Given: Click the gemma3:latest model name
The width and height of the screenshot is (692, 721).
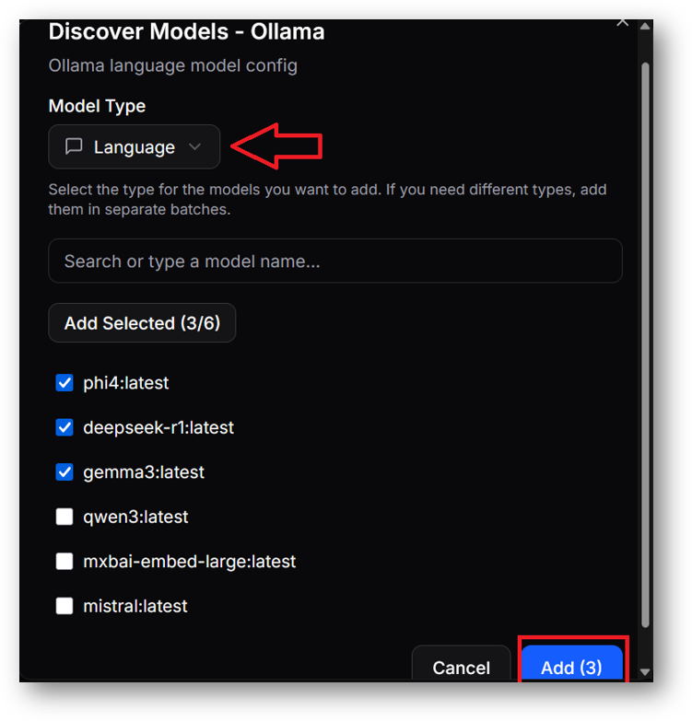Looking at the screenshot, I should (144, 471).
